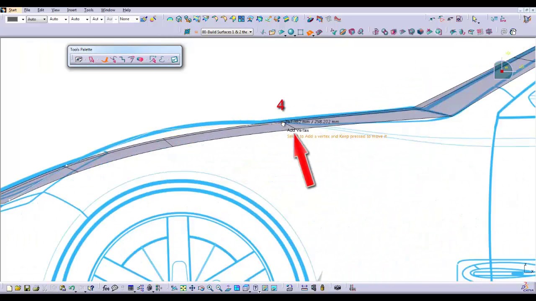Click the orange equals sign icon
The height and width of the screenshot is (301, 536).
[196, 32]
